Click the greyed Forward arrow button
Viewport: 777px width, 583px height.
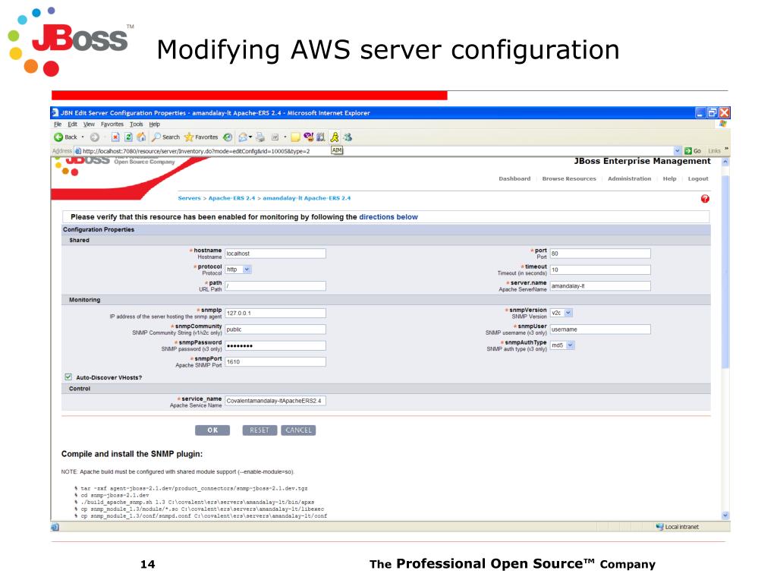click(95, 137)
